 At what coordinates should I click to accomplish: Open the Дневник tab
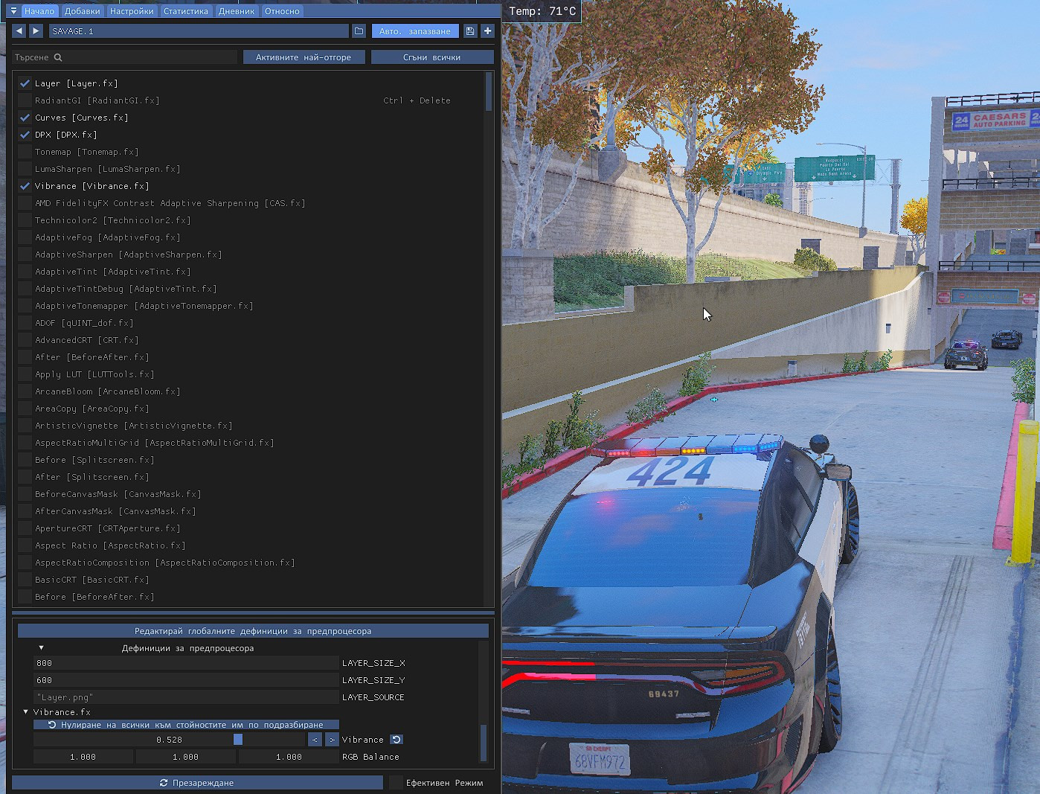tap(237, 11)
